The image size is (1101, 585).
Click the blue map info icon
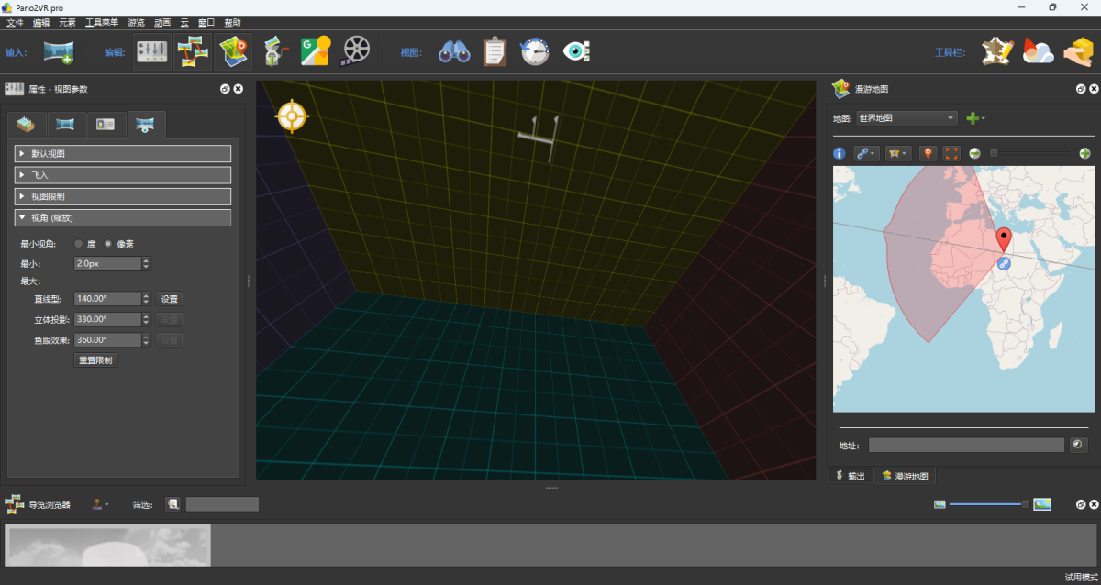839,153
